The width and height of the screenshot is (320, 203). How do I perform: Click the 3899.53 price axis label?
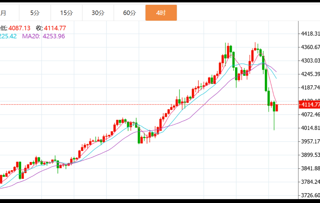[x=310, y=155]
